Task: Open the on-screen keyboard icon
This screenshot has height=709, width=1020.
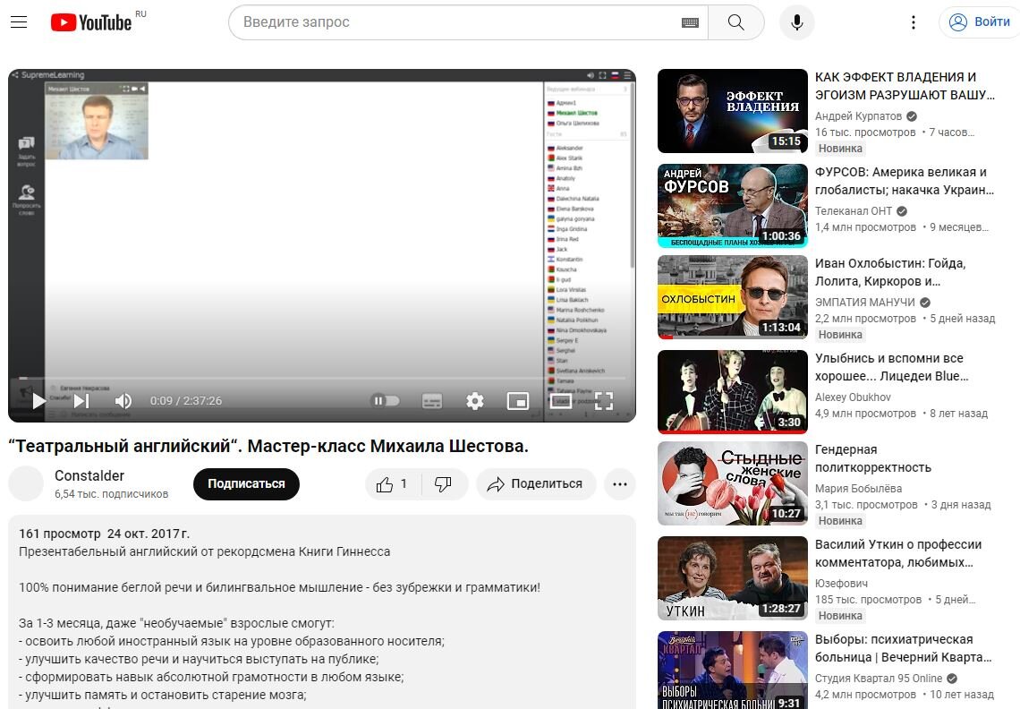Action: point(690,22)
